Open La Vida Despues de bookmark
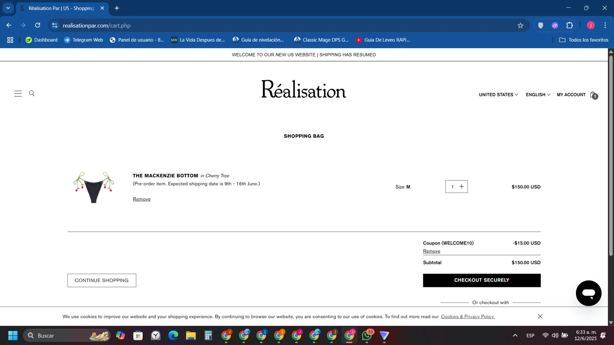614x345 pixels. click(x=198, y=40)
